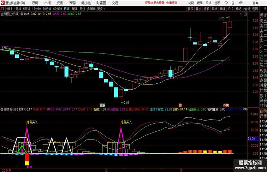The image size is (267, 172).
Task: Open the 公式 menu
Action: coord(208,3)
